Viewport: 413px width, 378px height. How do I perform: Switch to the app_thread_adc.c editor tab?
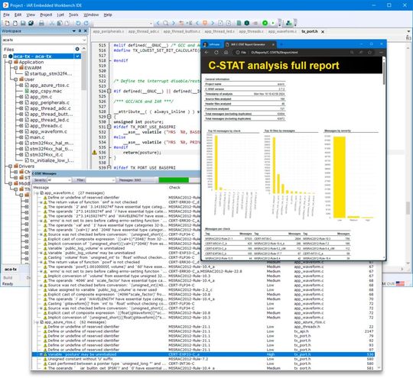tap(144, 31)
